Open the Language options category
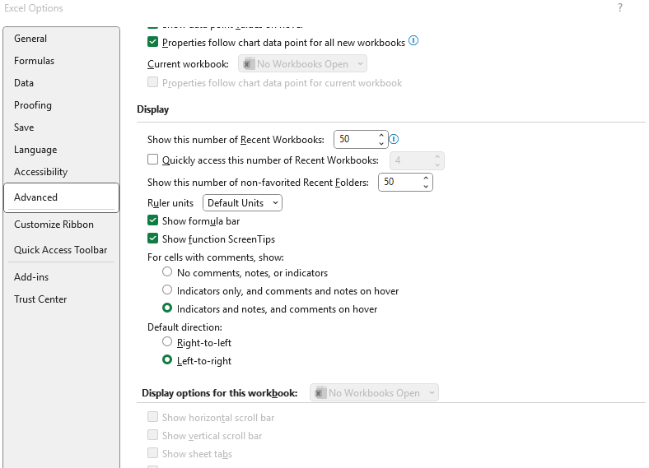Viewport: 649px width, 468px height. pos(61,150)
